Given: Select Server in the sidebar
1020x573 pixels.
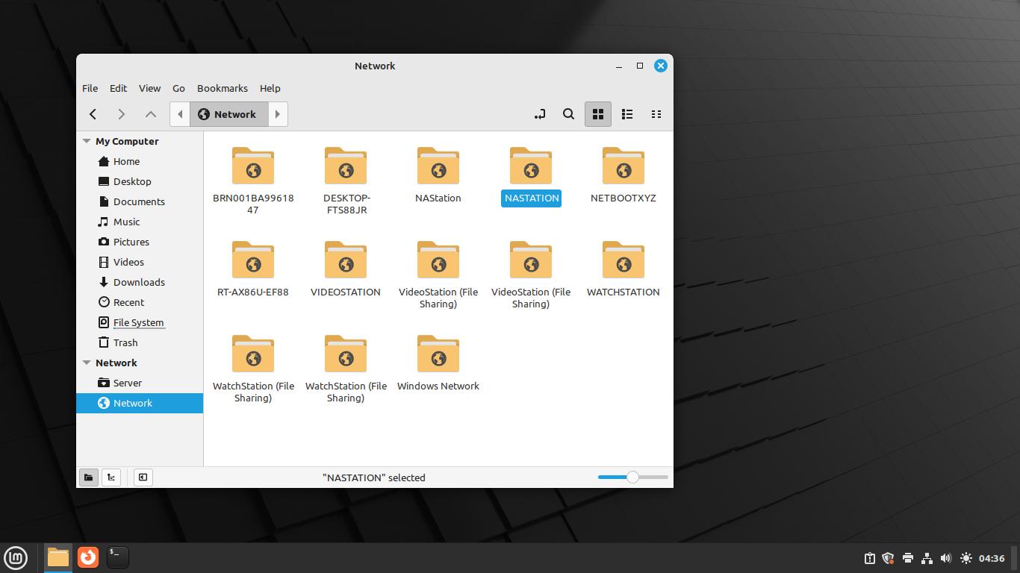Looking at the screenshot, I should coord(140,383).
